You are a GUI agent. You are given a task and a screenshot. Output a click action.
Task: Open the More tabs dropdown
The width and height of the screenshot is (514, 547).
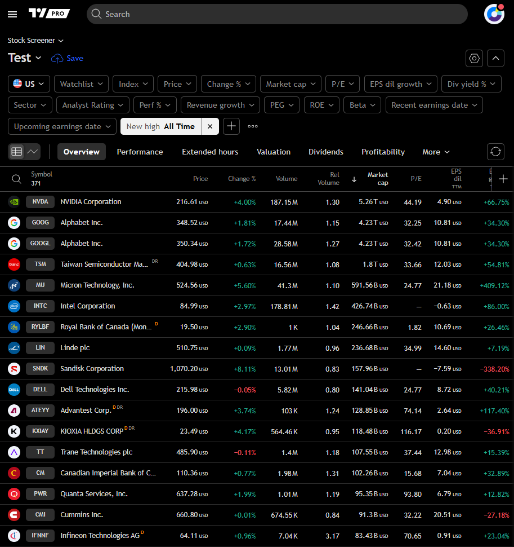[436, 152]
